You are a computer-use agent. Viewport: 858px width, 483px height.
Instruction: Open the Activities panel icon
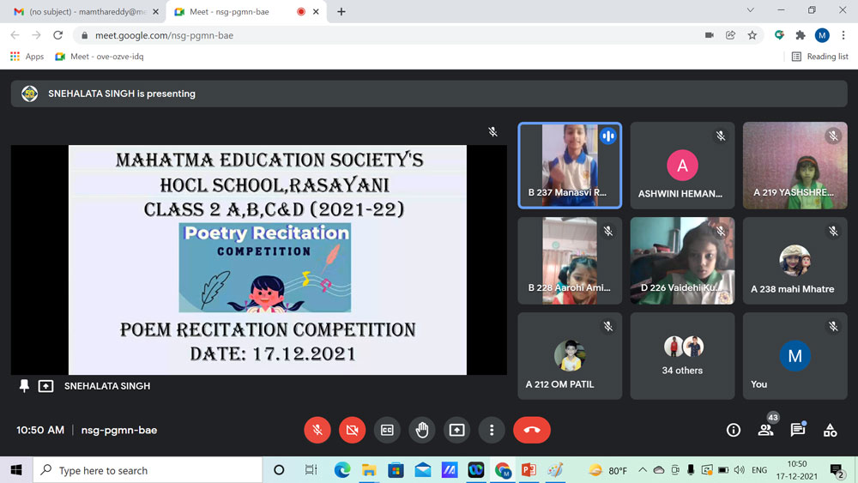pyautogui.click(x=830, y=431)
